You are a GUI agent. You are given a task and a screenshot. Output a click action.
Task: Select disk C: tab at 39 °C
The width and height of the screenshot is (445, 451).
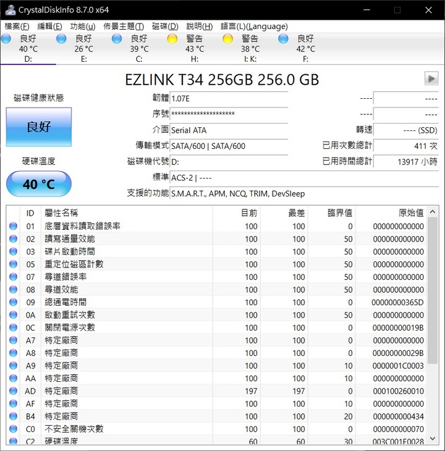(x=139, y=49)
